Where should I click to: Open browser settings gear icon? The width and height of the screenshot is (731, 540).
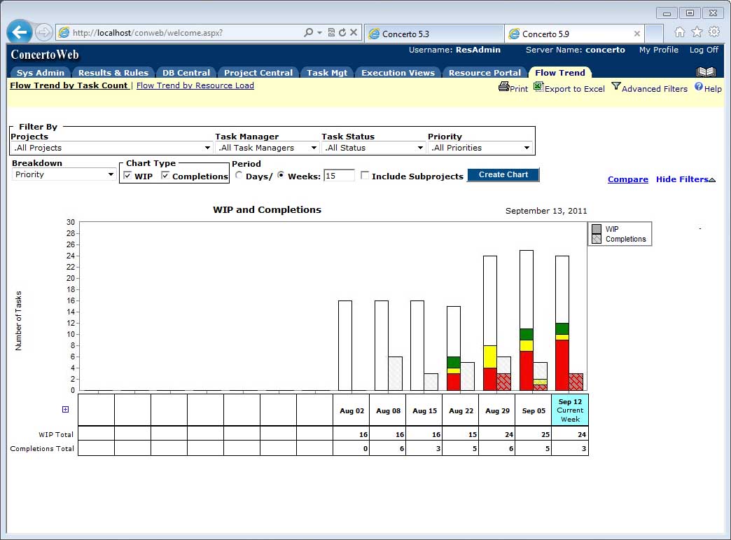click(714, 32)
